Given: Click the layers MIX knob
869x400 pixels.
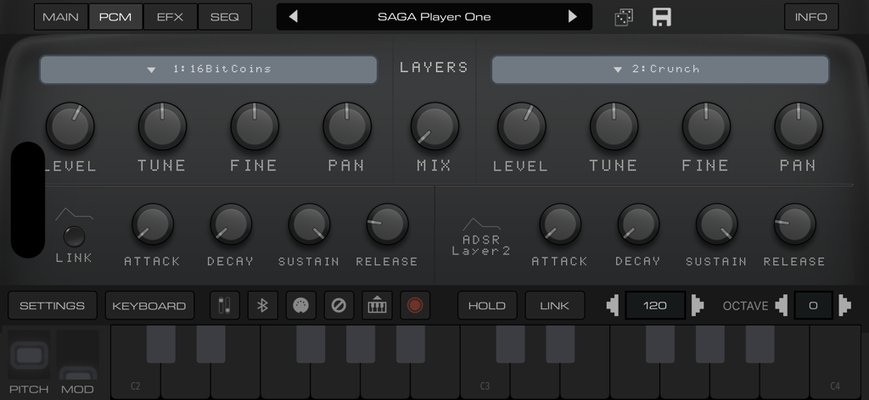Looking at the screenshot, I should tap(434, 126).
